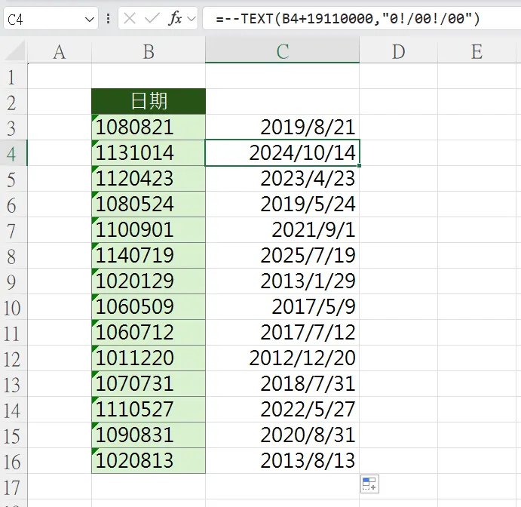Viewport: 521px width, 507px height.
Task: Select column B header
Action: 149,51
